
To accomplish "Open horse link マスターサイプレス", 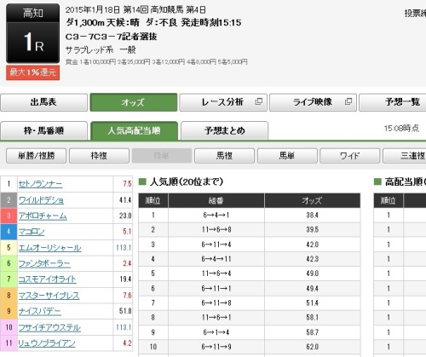I will pos(49,296).
